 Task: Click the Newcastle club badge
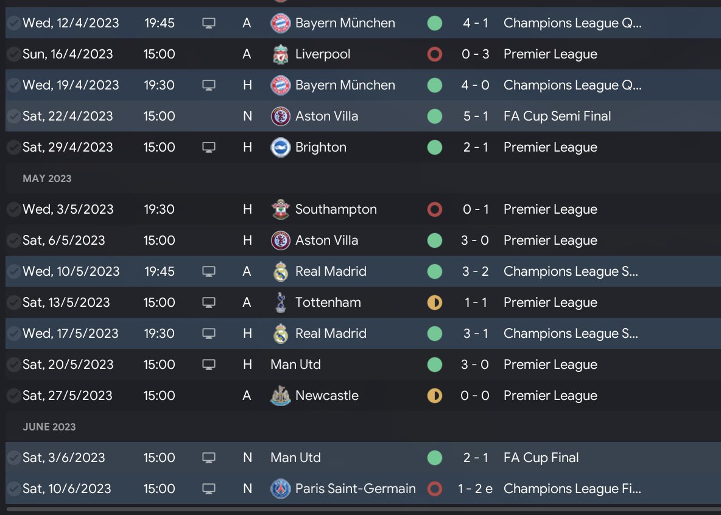pos(280,396)
